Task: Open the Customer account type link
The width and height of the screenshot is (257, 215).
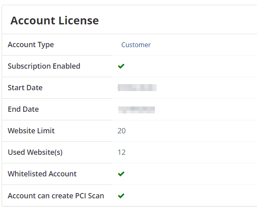Action: click(136, 45)
